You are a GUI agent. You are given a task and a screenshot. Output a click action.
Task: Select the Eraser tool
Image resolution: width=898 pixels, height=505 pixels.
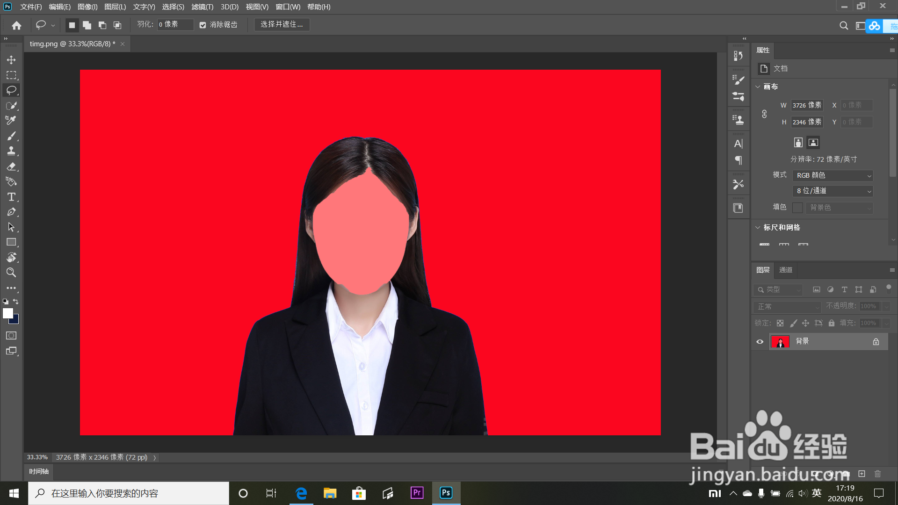(x=11, y=166)
